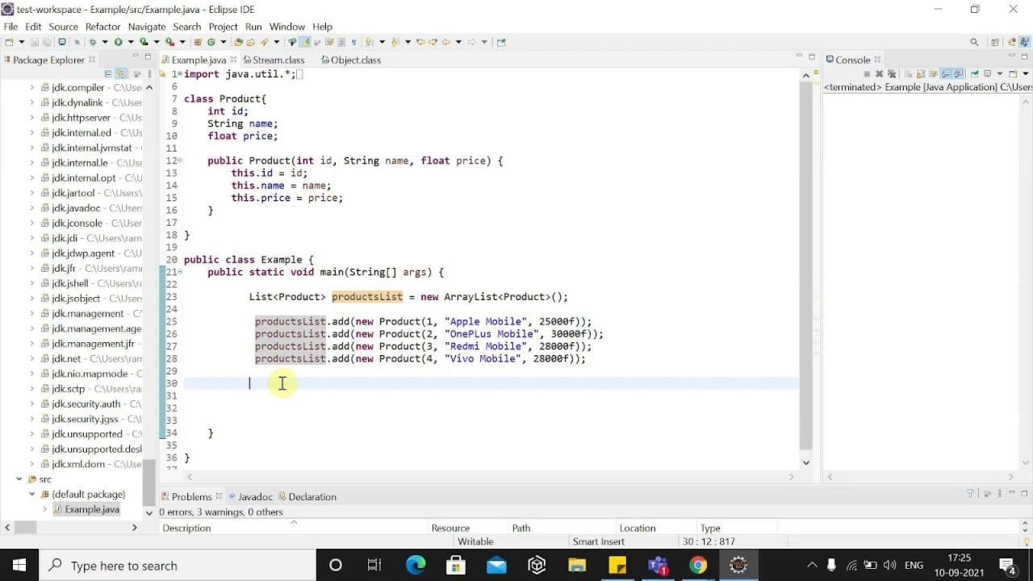1033x581 pixels.
Task: Open the Open Perspective button
Action: pos(995,42)
